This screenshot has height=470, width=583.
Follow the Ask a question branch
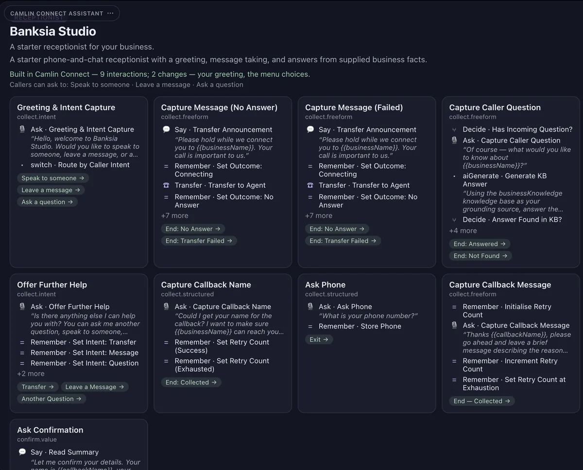pos(48,202)
